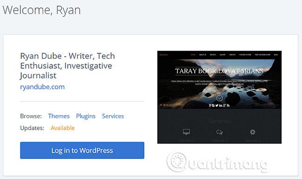Click the Log in to WordPress button
302x179 pixels.
(x=82, y=150)
